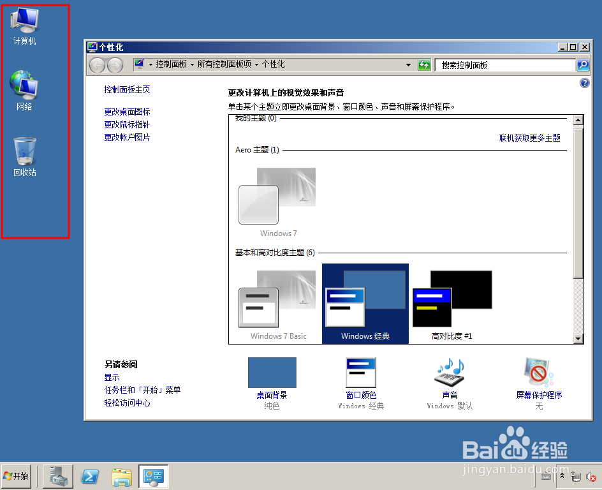Minimize the 个性化 window

(563, 47)
